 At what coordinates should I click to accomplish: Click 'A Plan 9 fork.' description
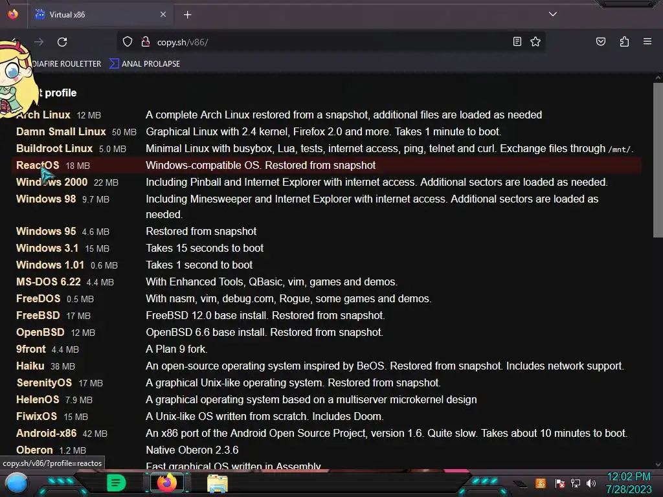(x=177, y=349)
